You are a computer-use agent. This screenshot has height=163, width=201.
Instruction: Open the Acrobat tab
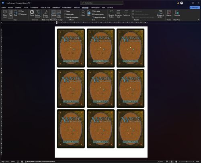pyautogui.click(x=110, y=8)
